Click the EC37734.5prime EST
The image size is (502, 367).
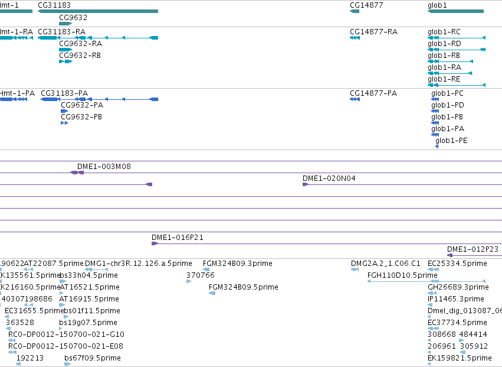tap(433, 329)
